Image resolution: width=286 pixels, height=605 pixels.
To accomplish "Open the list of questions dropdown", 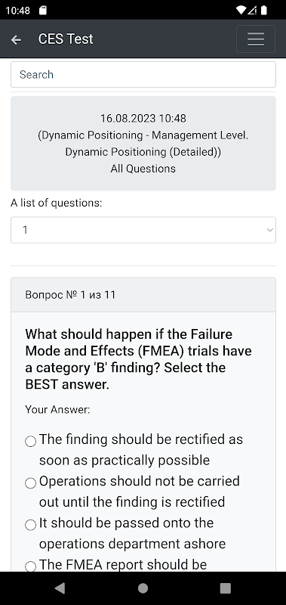I will [143, 230].
